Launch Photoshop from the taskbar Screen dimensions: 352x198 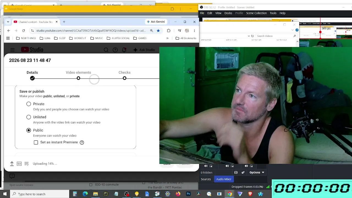click(x=188, y=194)
